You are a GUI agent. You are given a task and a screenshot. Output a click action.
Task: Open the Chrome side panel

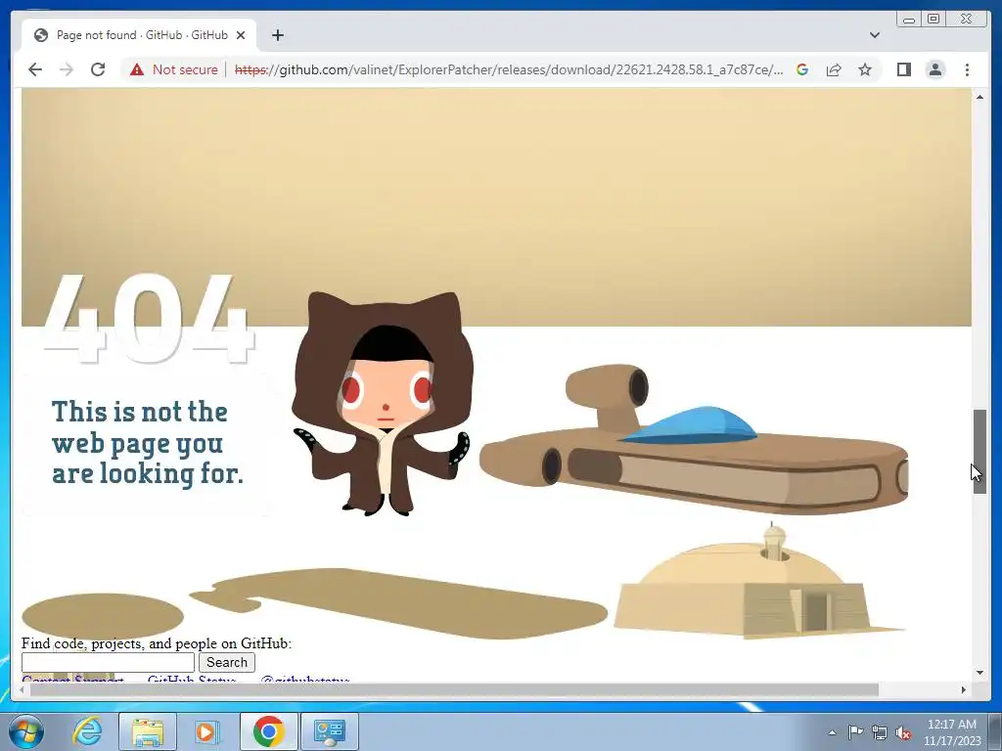coord(903,69)
